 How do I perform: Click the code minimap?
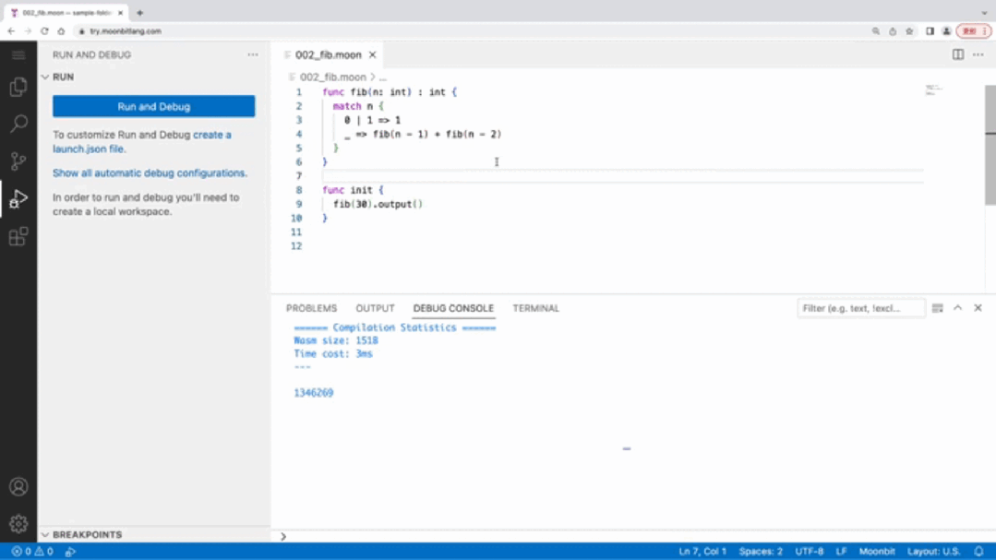click(934, 89)
